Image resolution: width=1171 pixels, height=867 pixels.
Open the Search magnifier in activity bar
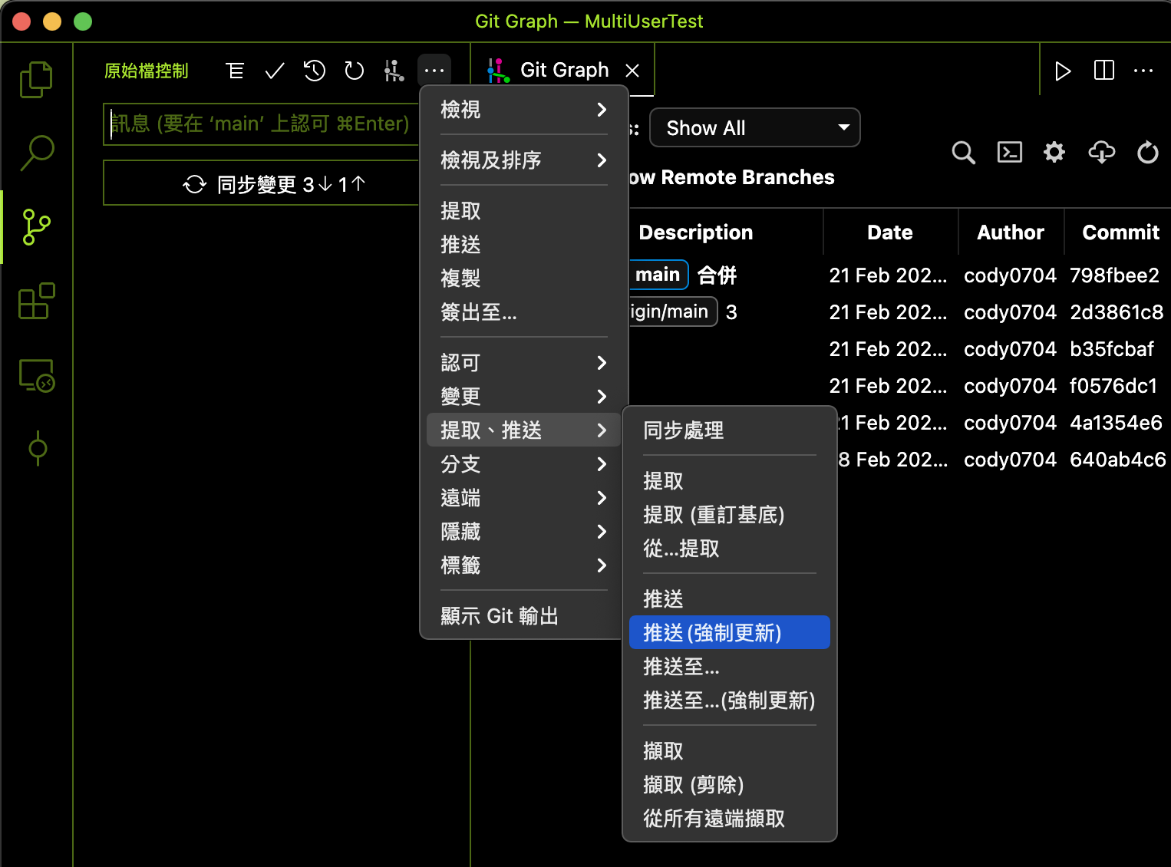point(36,153)
